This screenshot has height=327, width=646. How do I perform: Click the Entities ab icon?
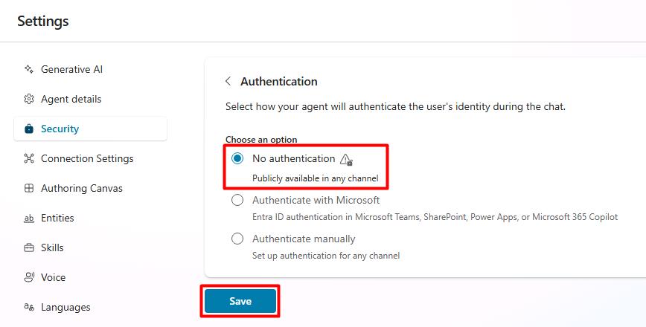29,218
